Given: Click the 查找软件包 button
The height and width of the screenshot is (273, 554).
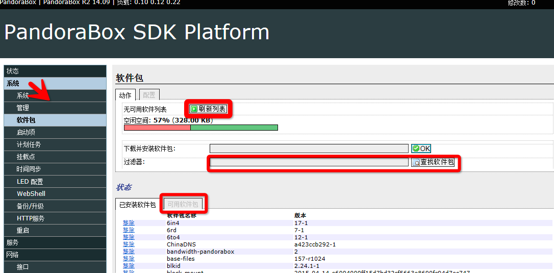Looking at the screenshot, I should pos(433,162).
